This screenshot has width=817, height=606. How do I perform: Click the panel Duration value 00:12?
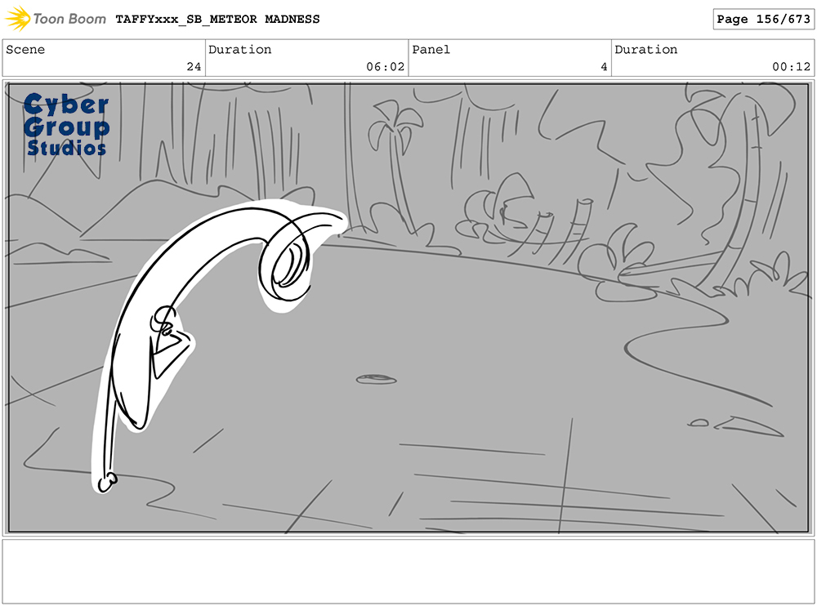[x=791, y=67]
